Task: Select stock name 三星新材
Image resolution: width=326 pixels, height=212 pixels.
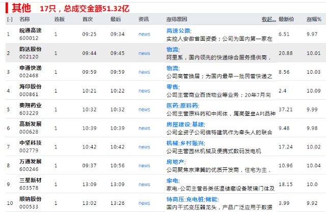Action: coord(31,180)
